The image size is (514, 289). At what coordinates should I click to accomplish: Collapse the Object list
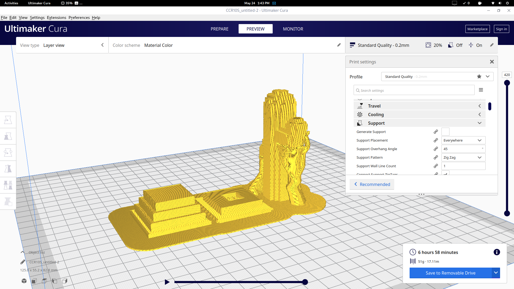pyautogui.click(x=22, y=252)
